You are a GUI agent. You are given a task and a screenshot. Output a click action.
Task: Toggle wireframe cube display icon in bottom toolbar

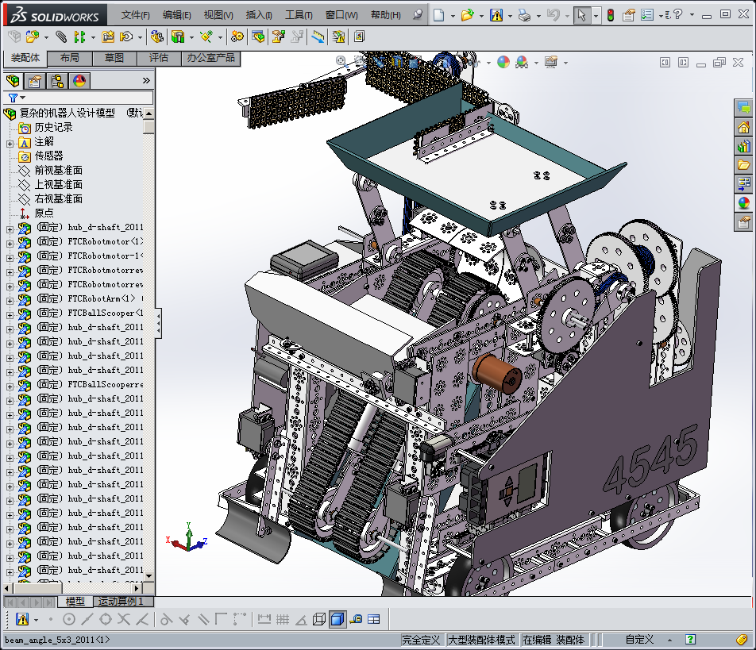pyautogui.click(x=319, y=619)
